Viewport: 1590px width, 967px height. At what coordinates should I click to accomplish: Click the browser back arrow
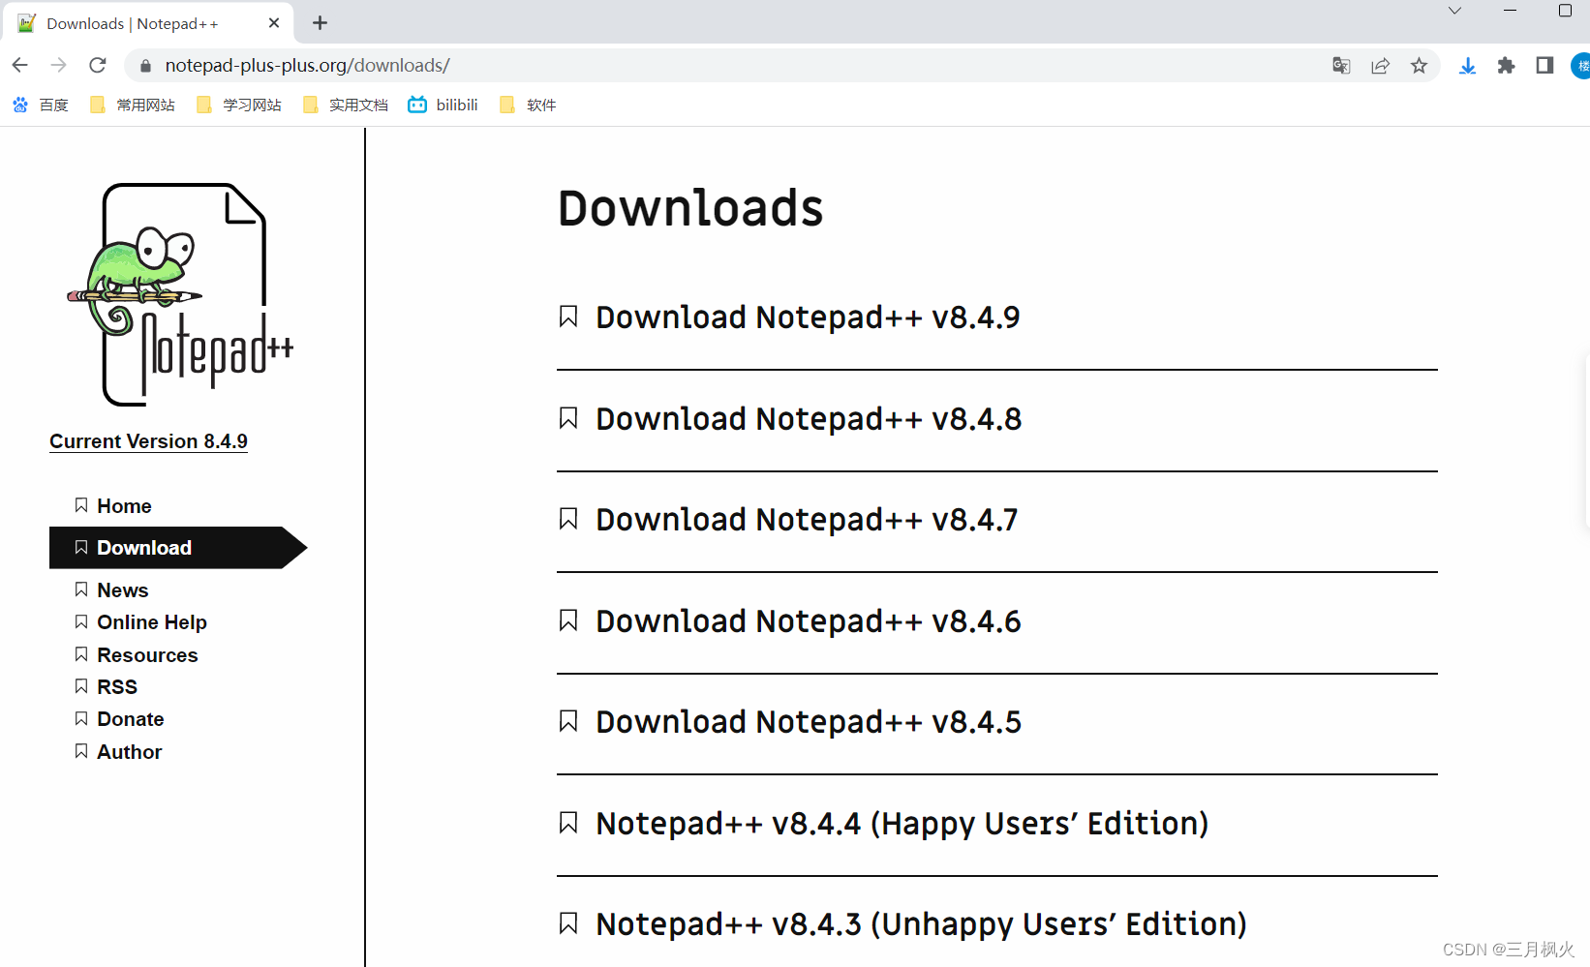point(20,65)
